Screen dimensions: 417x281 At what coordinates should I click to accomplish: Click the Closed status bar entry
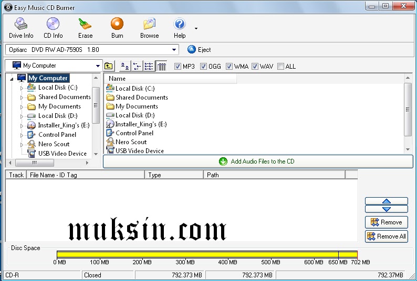pyautogui.click(x=108, y=275)
